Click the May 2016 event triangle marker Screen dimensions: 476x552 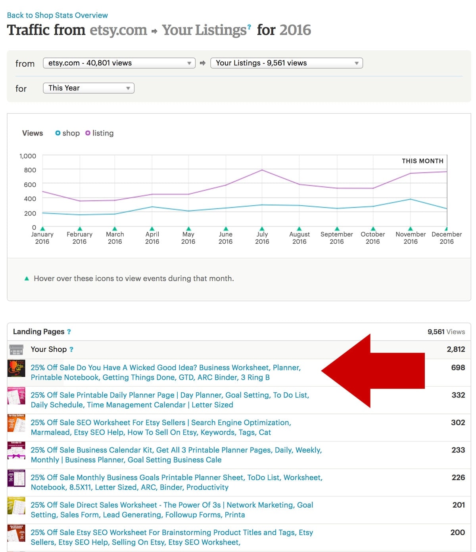188,229
